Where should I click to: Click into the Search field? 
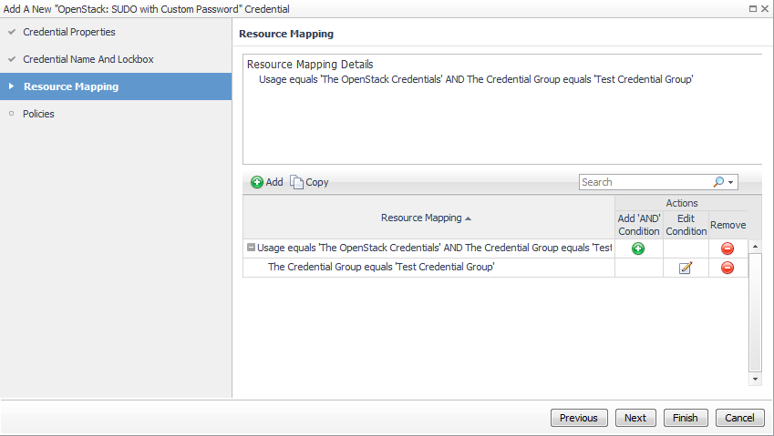tap(644, 182)
